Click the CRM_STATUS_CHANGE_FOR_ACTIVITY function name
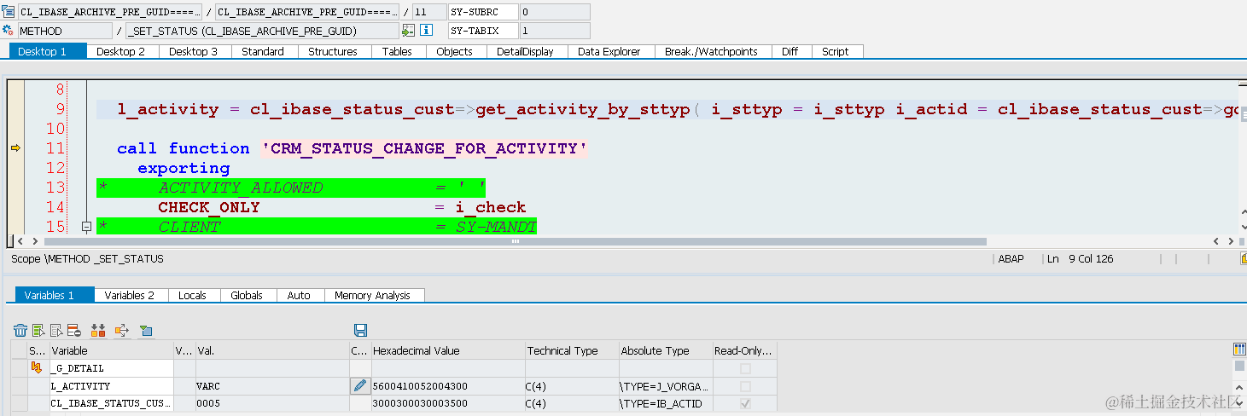 (x=424, y=148)
